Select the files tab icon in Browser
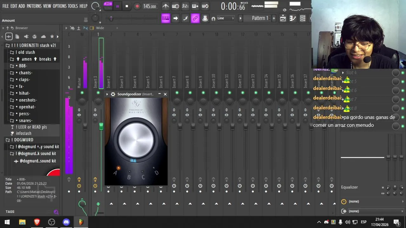The width and height of the screenshot is (406, 228). (x=17, y=36)
